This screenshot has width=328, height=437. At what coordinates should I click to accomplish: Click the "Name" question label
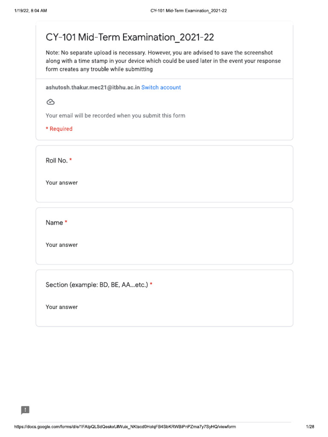click(x=54, y=223)
